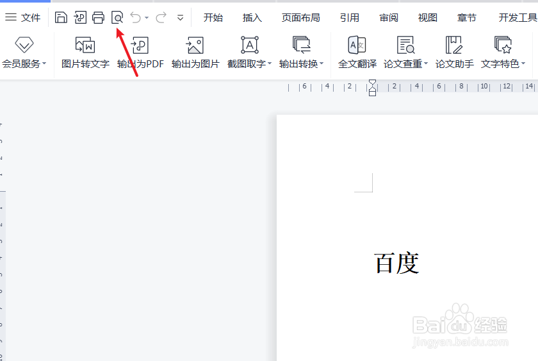538x361 pixels.
Task: Click the 输出为PDF ribbon icon
Action: click(140, 45)
